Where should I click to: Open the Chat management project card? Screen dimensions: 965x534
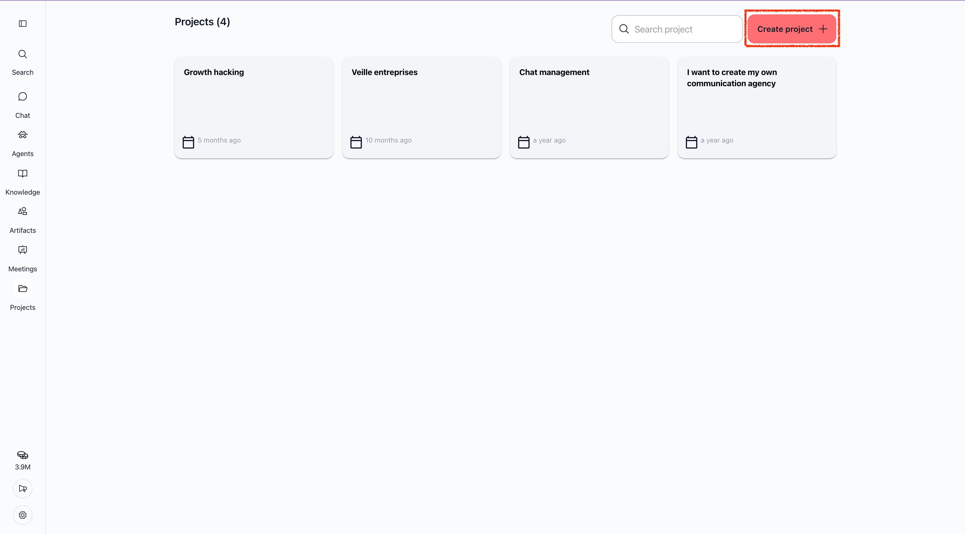[589, 107]
